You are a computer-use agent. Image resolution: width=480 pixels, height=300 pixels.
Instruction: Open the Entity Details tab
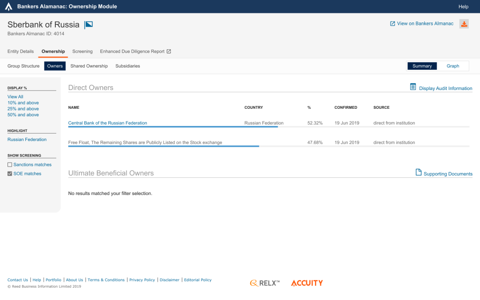point(21,52)
